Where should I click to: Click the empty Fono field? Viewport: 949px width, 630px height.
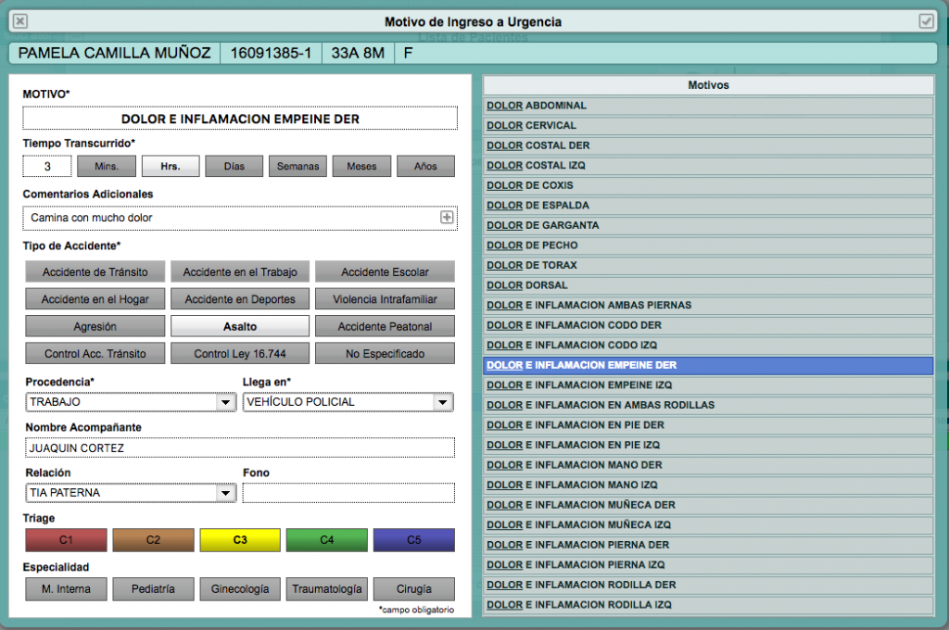point(348,493)
